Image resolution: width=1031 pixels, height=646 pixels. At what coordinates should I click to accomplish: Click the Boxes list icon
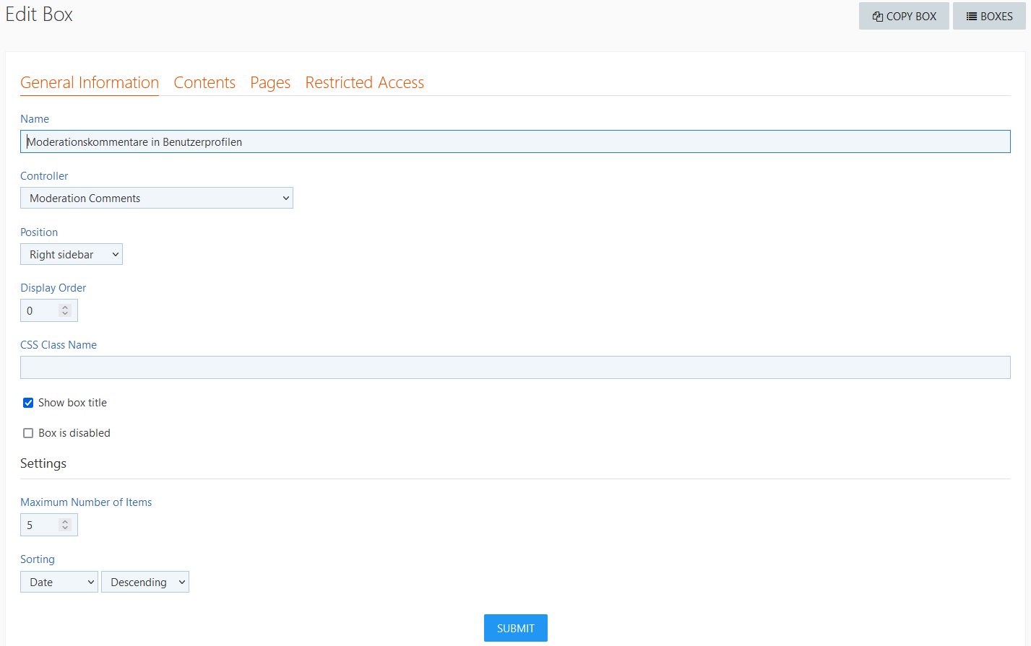tap(972, 17)
